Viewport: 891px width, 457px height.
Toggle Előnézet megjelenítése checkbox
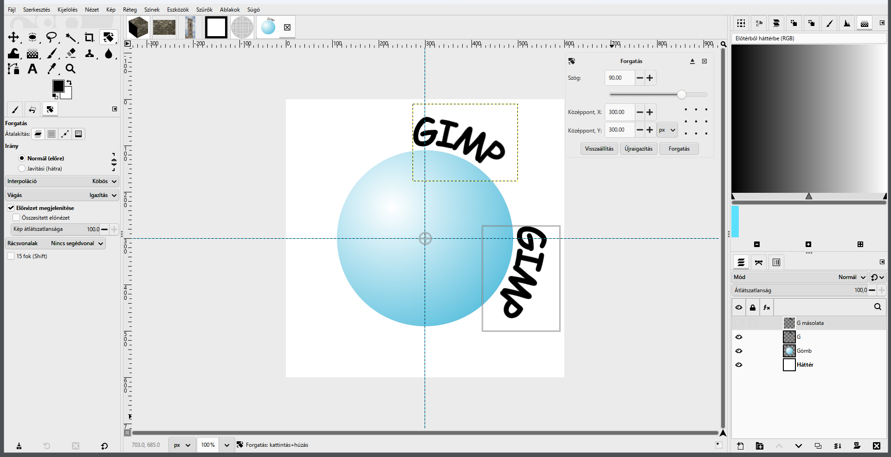[11, 208]
